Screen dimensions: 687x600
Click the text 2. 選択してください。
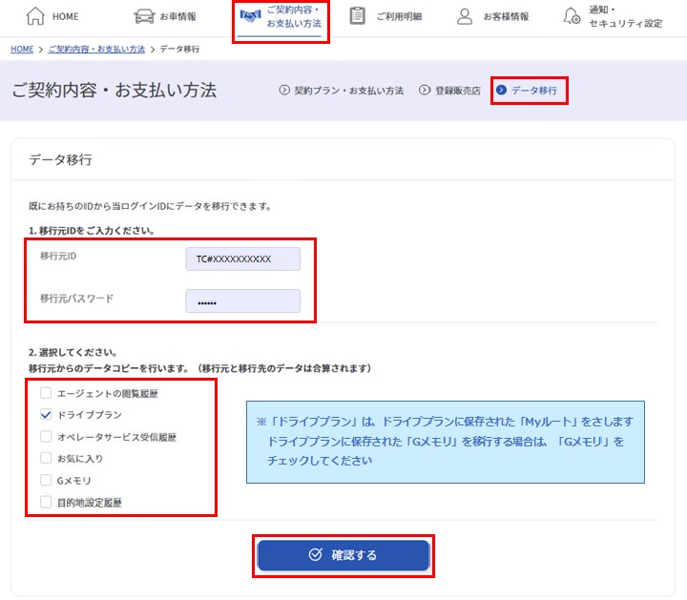click(x=73, y=352)
